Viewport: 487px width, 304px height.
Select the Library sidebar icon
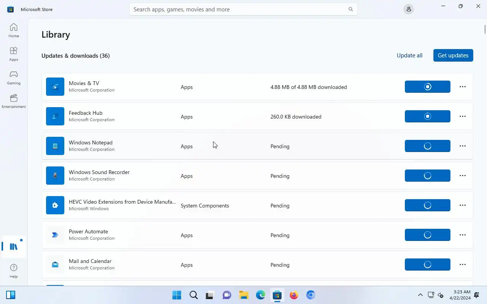coord(14,247)
